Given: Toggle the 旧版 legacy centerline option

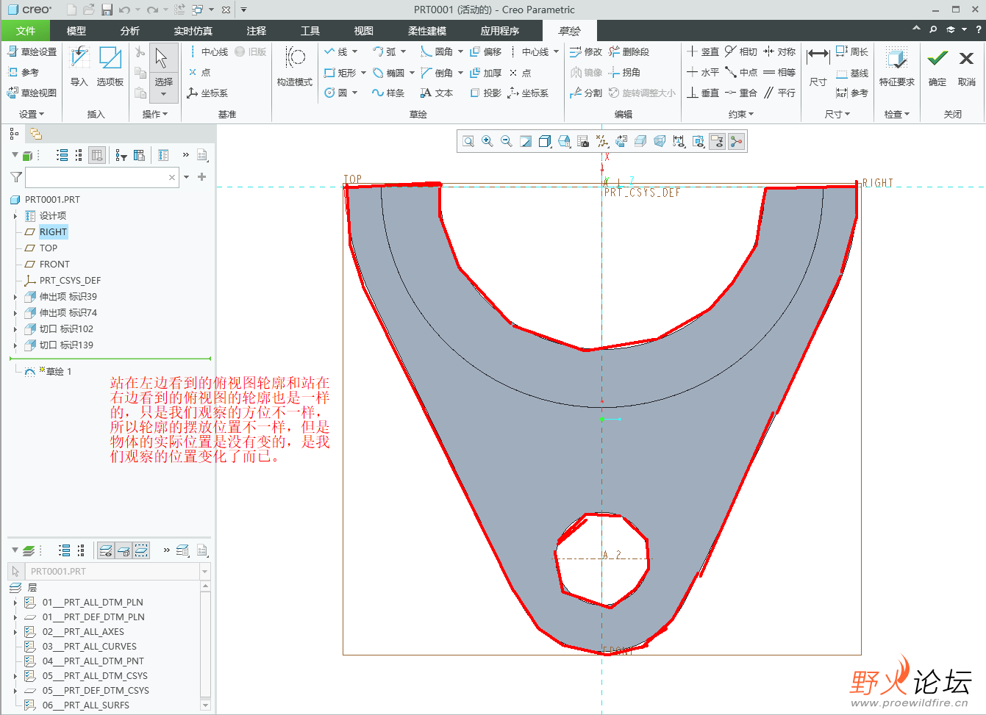Looking at the screenshot, I should click(x=251, y=52).
